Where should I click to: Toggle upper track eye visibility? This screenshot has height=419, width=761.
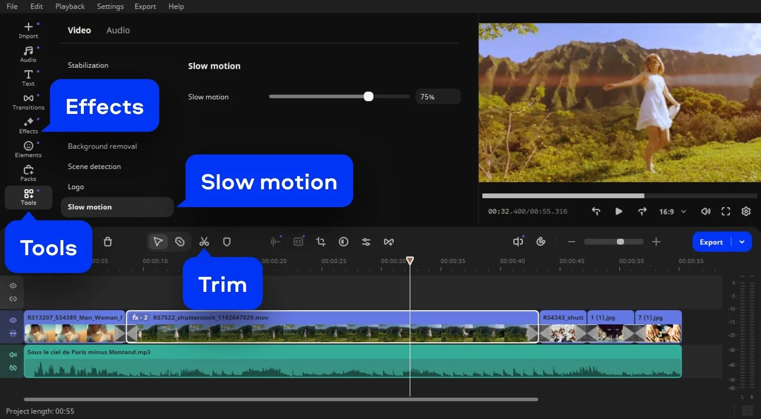[13, 286]
